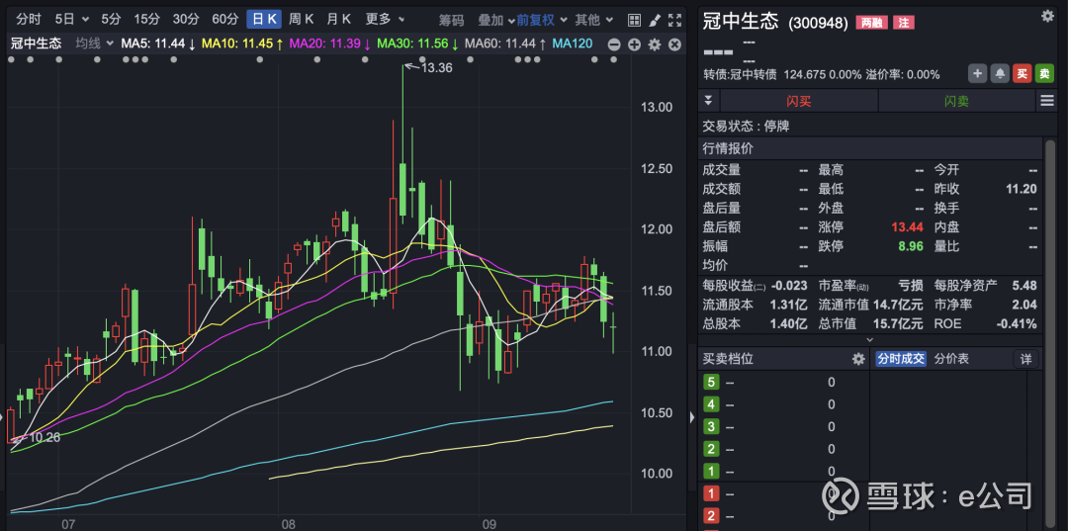
Task: Collapse side panel with left-edge arrow
Action: pos(692,417)
